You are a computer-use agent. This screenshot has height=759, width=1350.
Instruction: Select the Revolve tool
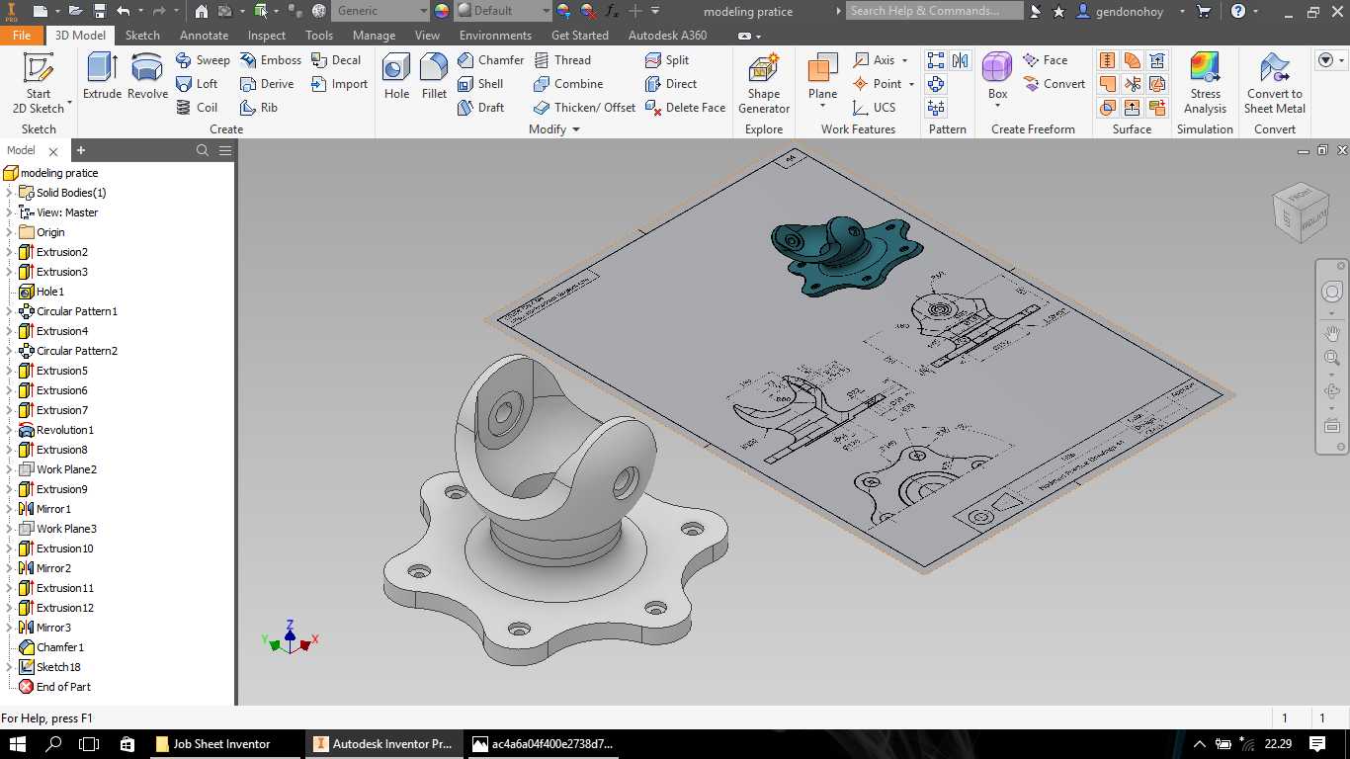[x=147, y=77]
